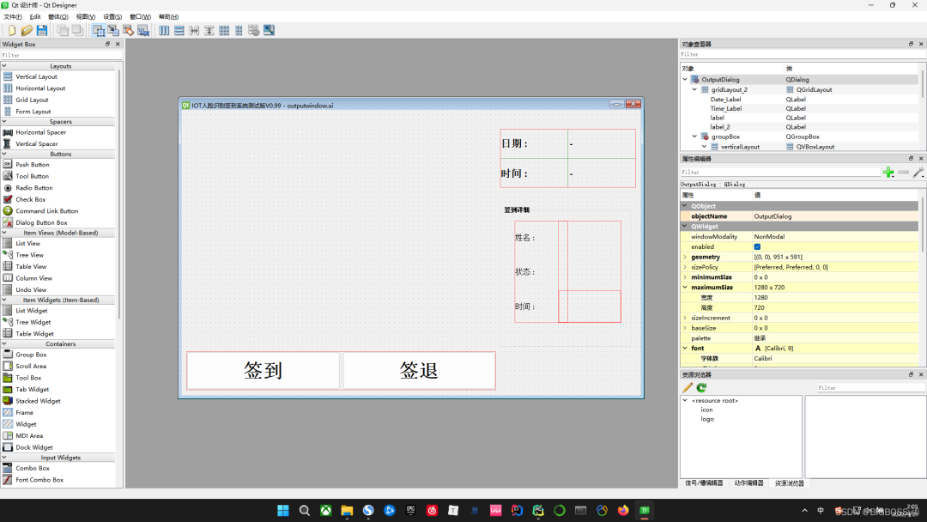
Task: Click the Windows Start button
Action: (x=283, y=510)
